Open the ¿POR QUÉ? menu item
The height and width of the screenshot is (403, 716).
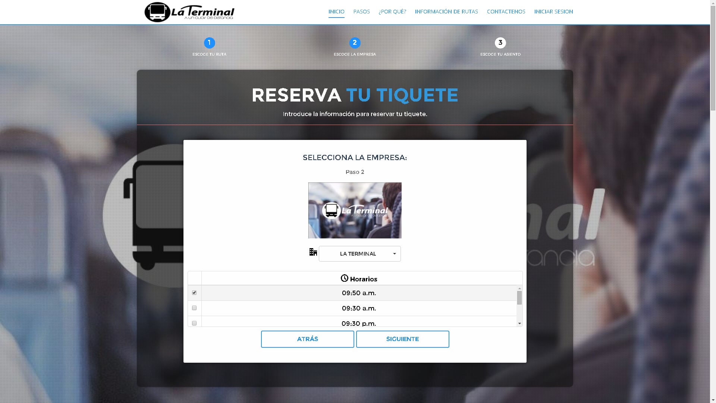tap(392, 12)
